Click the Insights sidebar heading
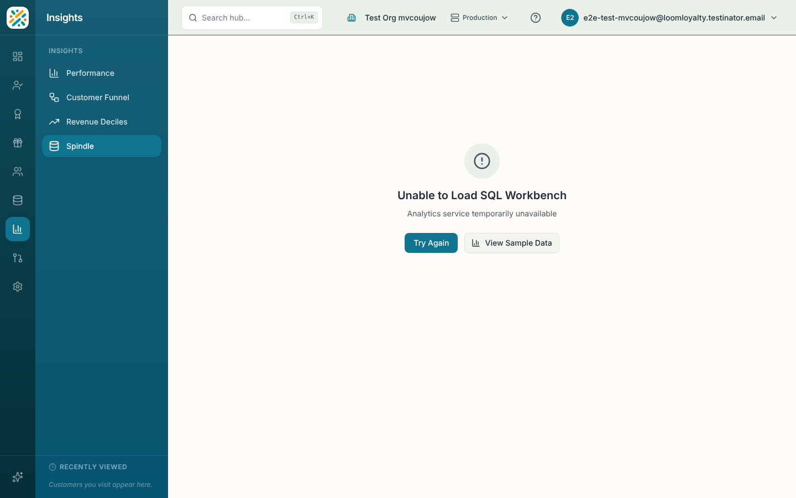 (65, 18)
